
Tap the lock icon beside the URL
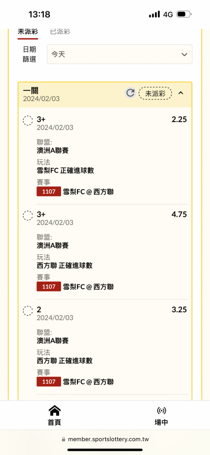pyautogui.click(x=64, y=439)
